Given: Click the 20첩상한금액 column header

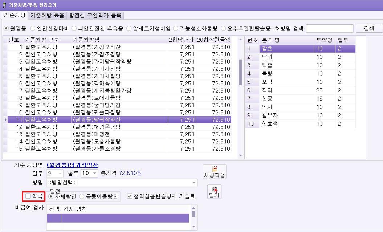Looking at the screenshot, I should (x=213, y=40).
